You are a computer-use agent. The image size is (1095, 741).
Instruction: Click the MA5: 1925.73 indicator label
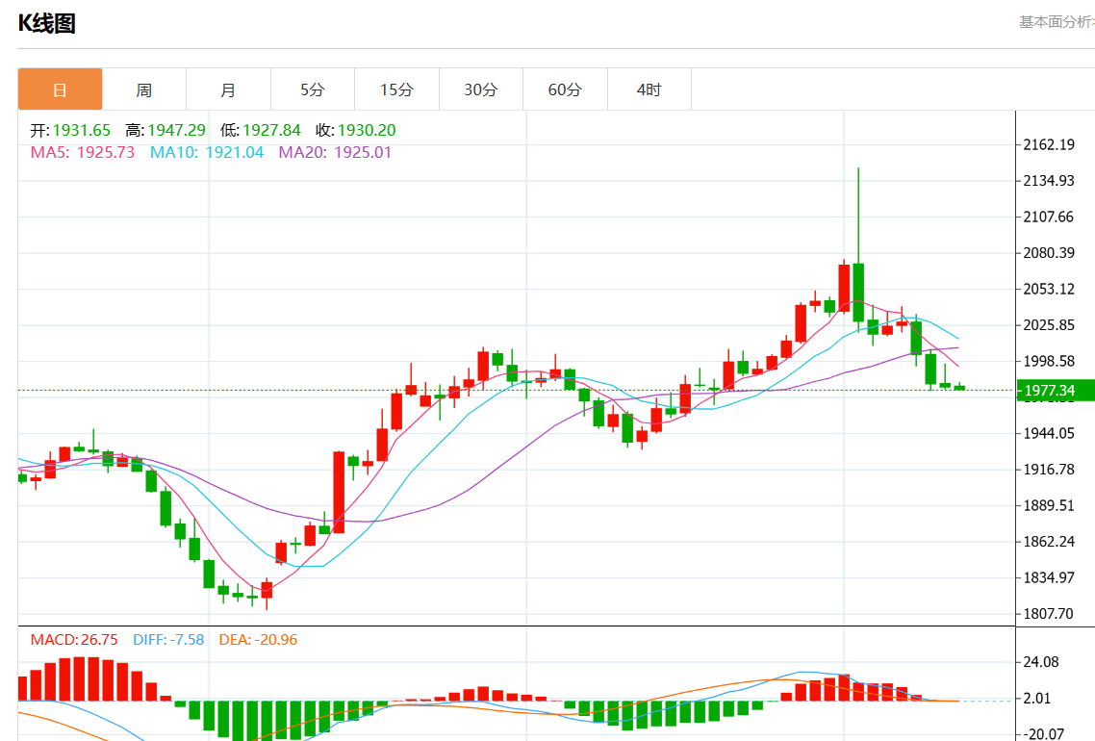point(83,152)
